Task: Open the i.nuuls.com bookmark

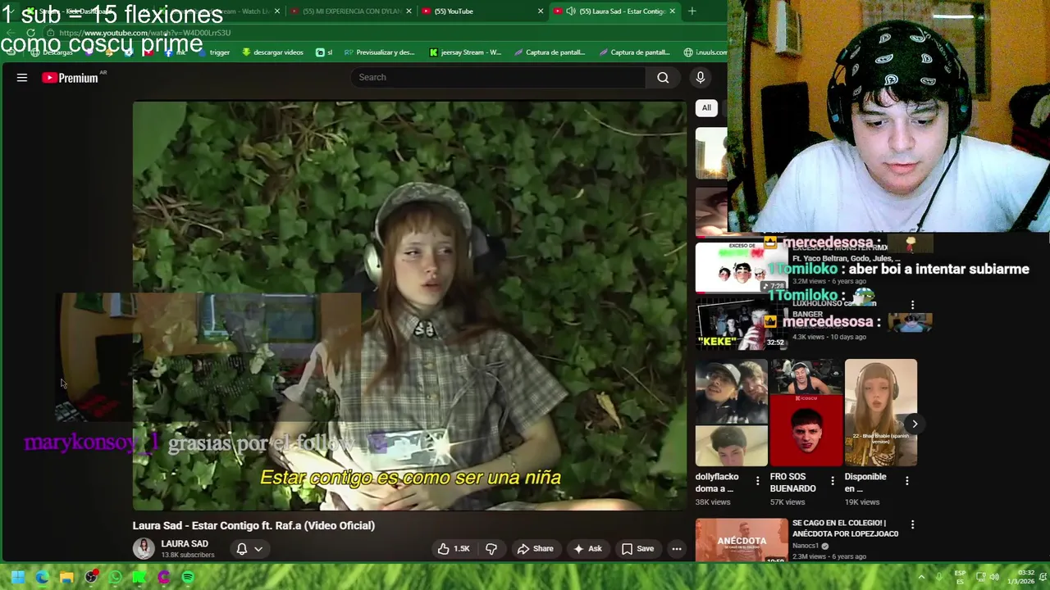Action: tap(705, 52)
